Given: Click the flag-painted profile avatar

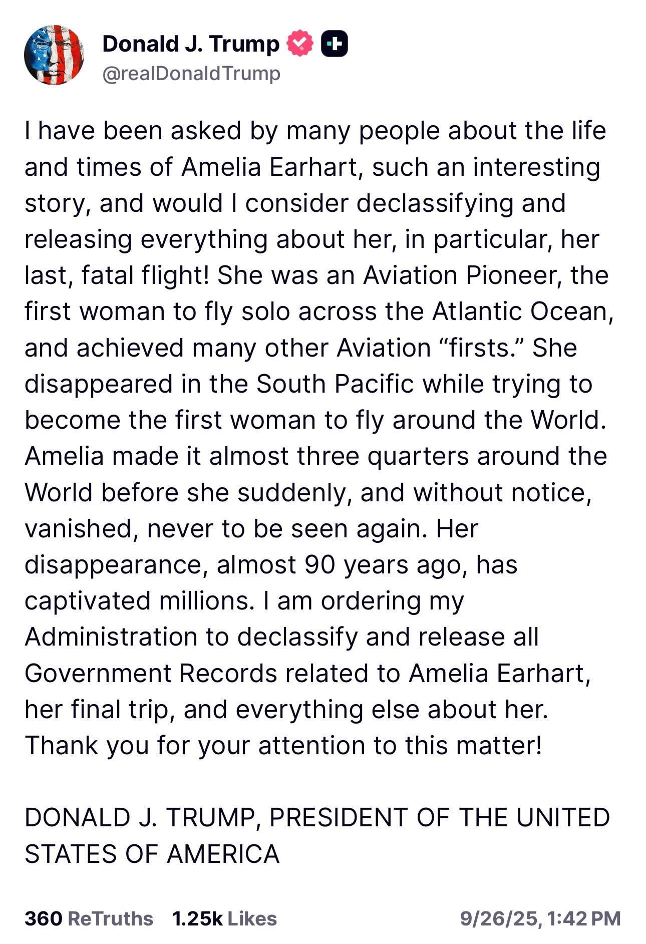Looking at the screenshot, I should click(54, 55).
